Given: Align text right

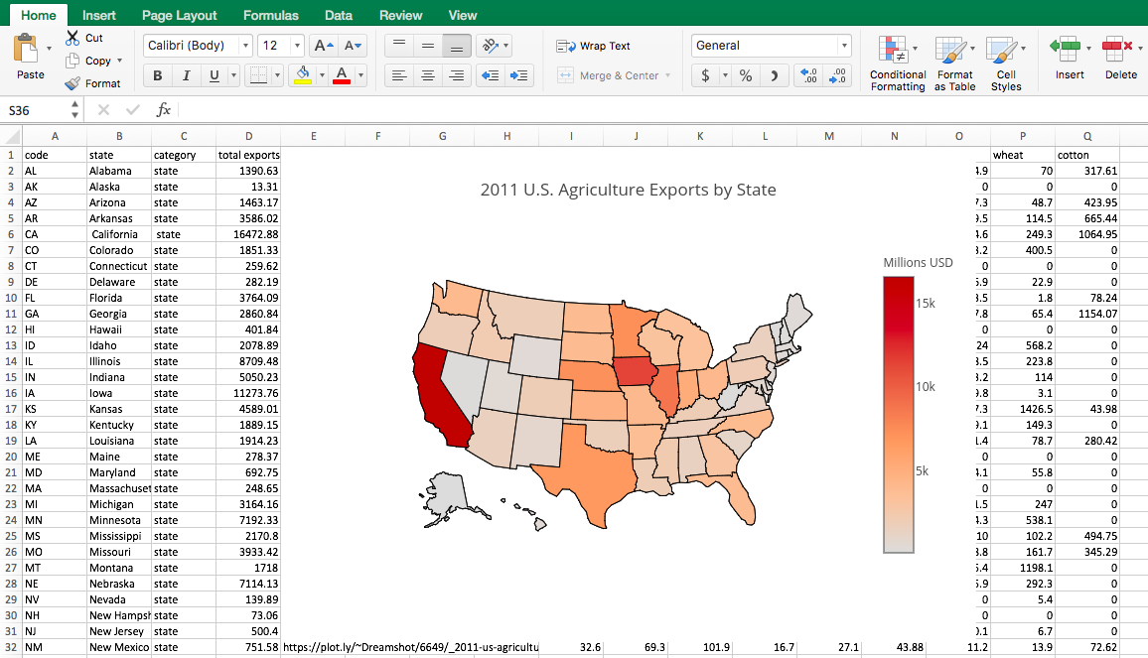Looking at the screenshot, I should [x=456, y=75].
